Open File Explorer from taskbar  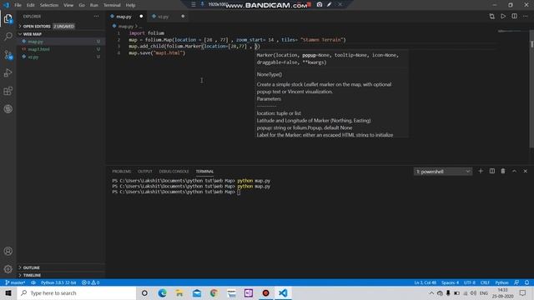tap(179, 292)
